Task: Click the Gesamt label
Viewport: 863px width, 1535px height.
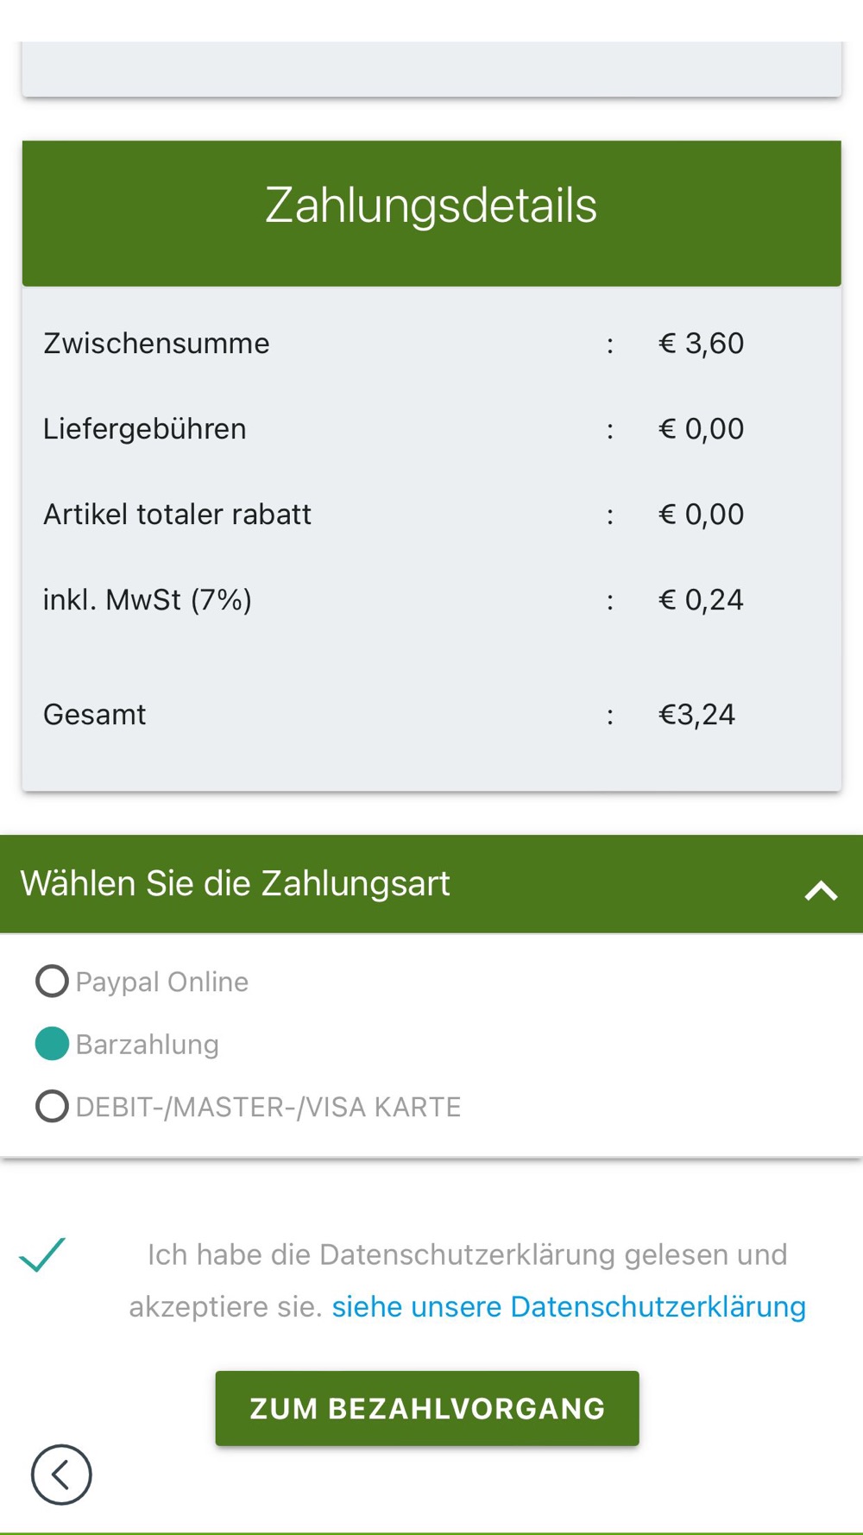Action: (x=95, y=714)
